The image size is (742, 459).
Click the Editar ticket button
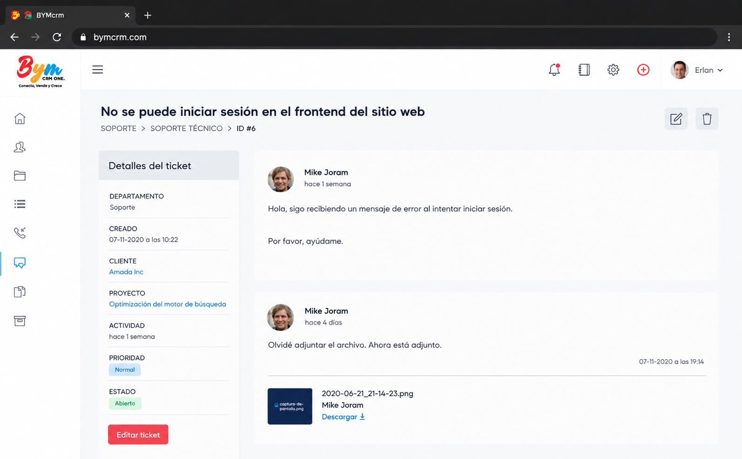coord(138,435)
